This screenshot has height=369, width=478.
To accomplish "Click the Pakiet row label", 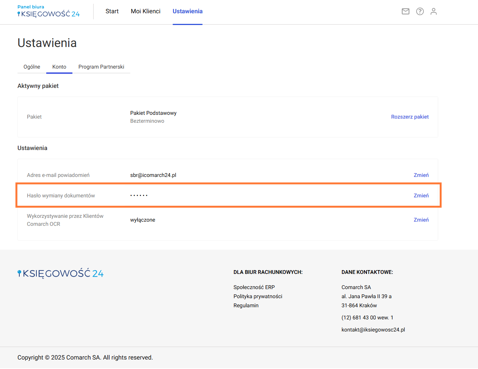I will [34, 117].
